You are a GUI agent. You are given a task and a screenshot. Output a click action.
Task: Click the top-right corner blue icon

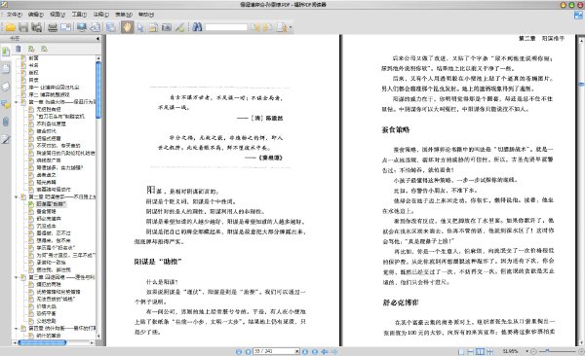coord(578,16)
